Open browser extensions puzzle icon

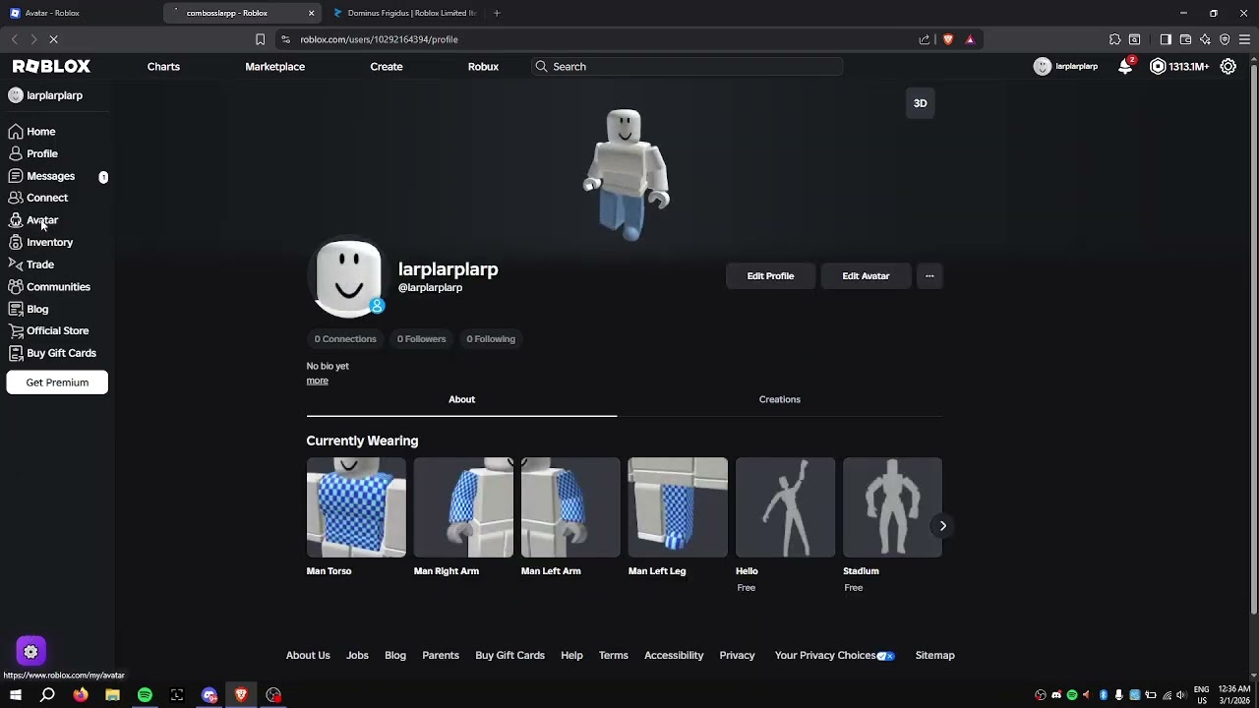(1114, 39)
